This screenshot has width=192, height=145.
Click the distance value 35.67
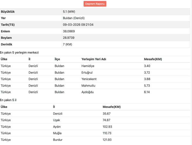tap(106, 113)
